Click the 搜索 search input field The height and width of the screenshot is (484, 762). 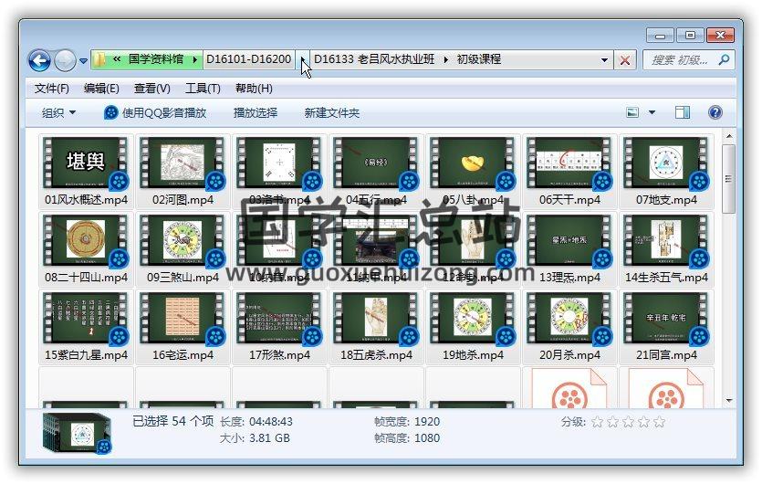pos(680,59)
